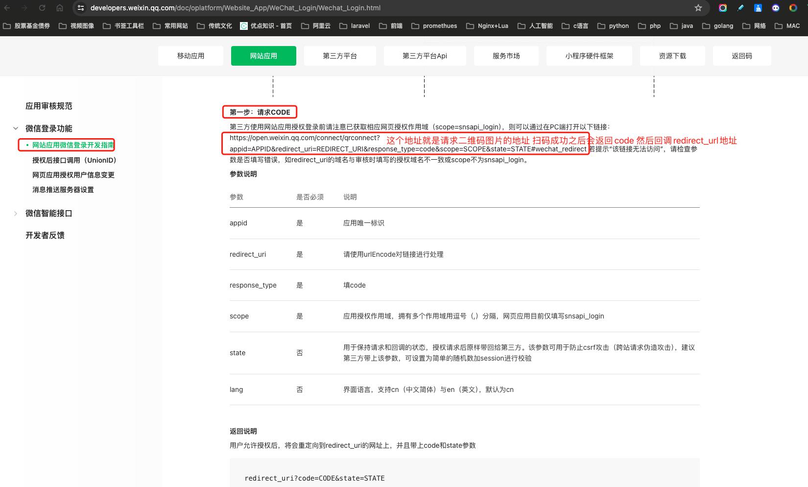Open the golang bookmark folder

point(718,26)
